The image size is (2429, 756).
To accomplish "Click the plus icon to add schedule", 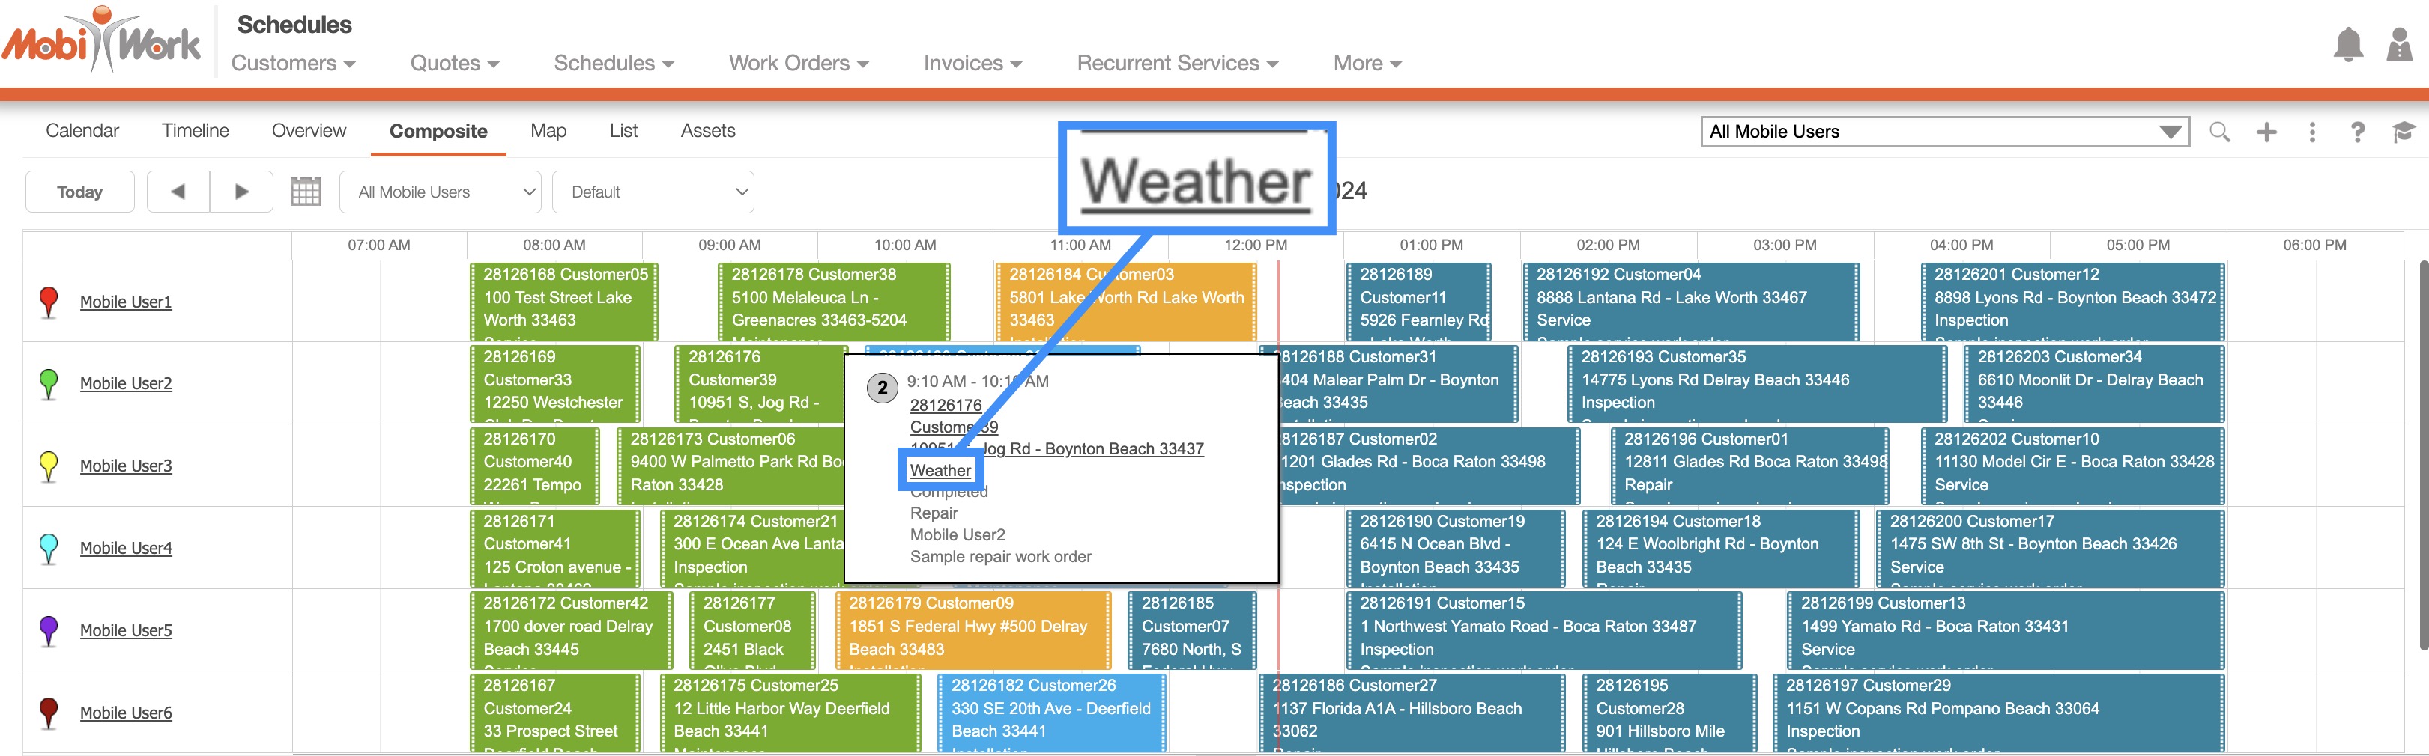I will [x=2266, y=132].
